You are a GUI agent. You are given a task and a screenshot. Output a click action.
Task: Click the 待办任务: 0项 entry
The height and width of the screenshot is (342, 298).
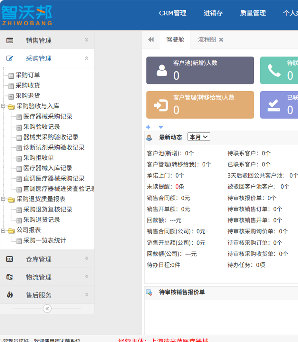246,265
